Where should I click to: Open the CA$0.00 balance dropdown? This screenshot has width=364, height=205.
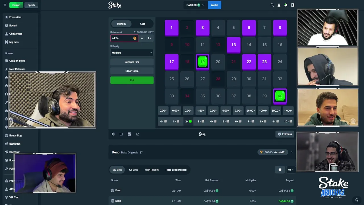[x=195, y=5]
